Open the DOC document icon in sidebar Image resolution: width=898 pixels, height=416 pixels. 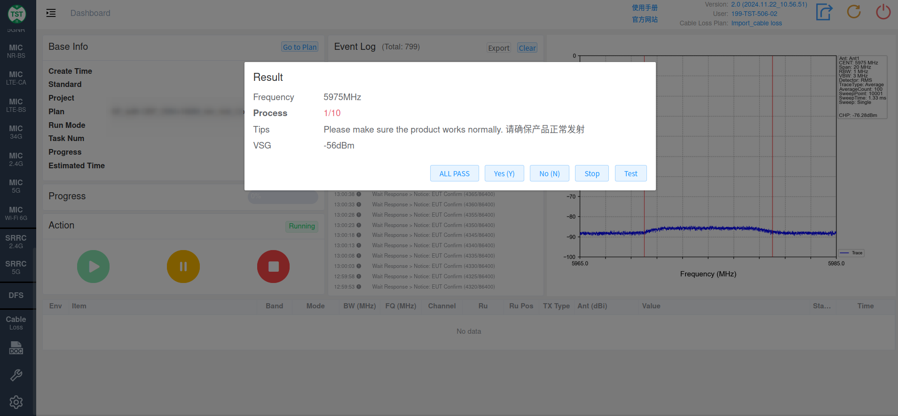[x=16, y=348]
